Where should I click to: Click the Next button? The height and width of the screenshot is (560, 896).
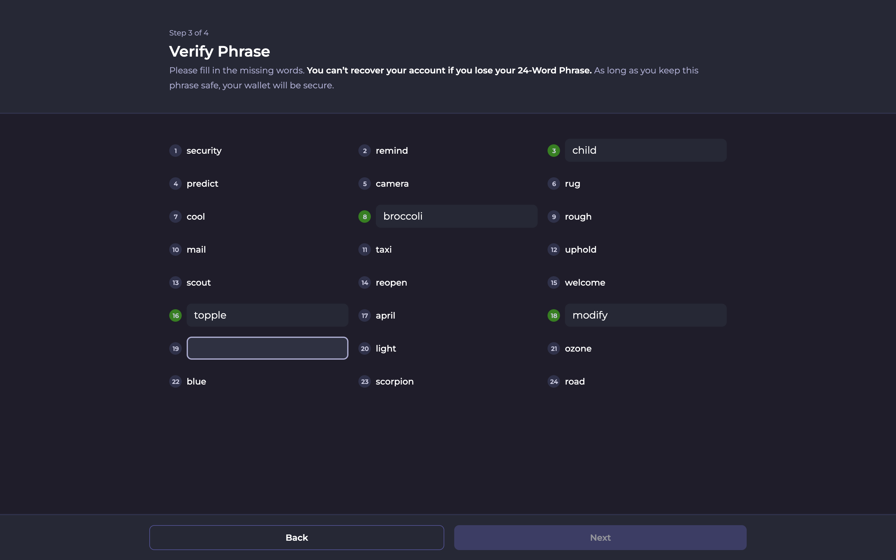point(600,537)
